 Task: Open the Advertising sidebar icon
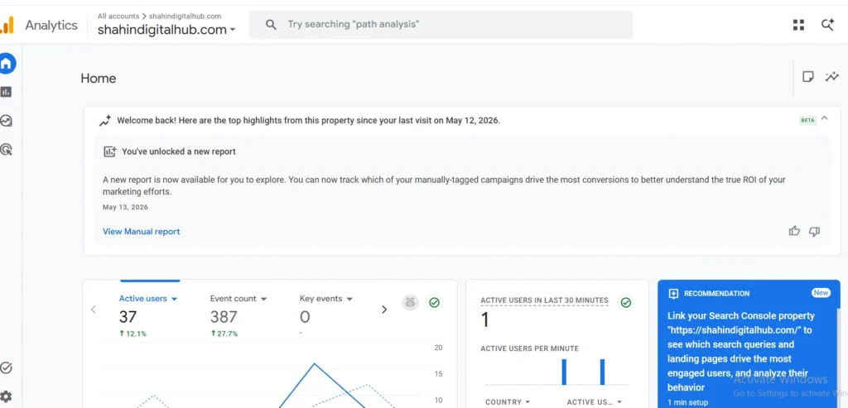tap(6, 149)
